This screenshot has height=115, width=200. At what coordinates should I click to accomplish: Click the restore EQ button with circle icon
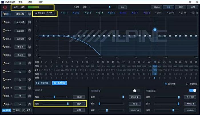click(43, 83)
